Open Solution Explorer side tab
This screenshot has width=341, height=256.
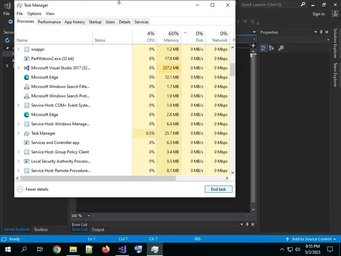[x=335, y=43]
